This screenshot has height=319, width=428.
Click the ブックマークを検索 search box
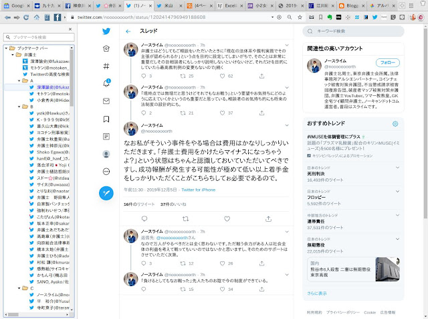pos(39,38)
